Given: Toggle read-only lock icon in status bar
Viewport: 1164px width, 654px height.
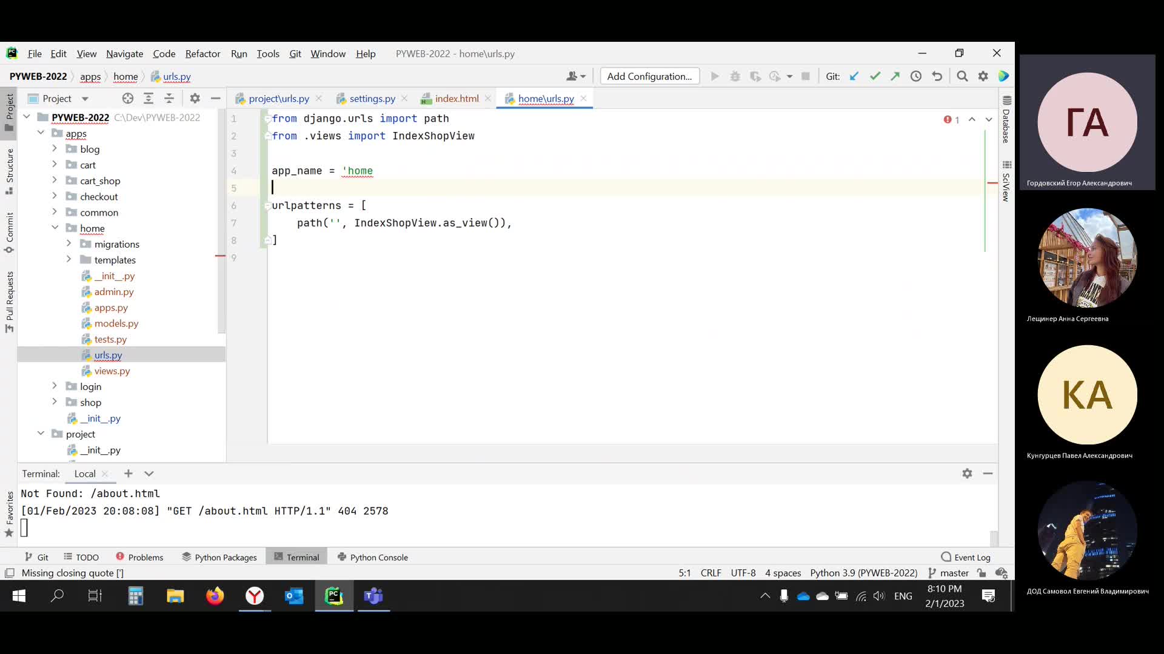Looking at the screenshot, I should point(982,573).
